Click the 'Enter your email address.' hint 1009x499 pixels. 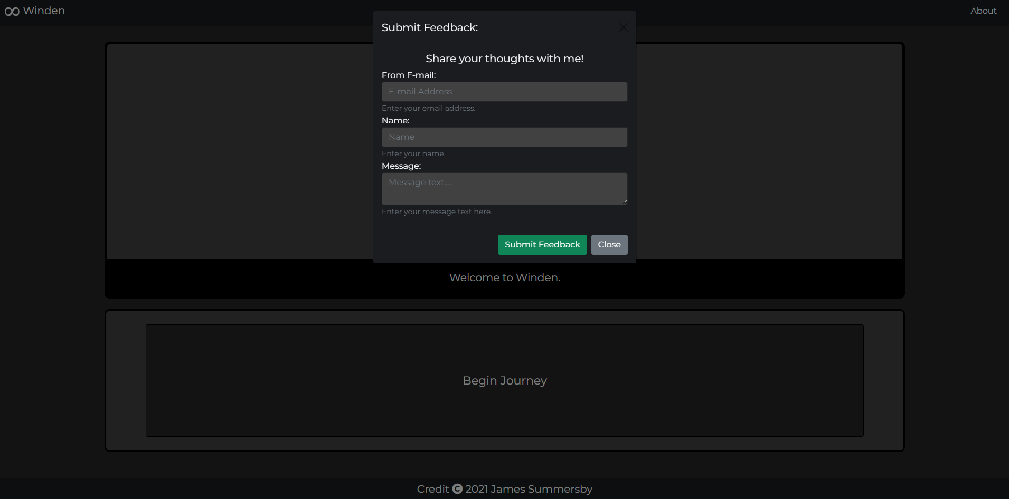(x=429, y=108)
